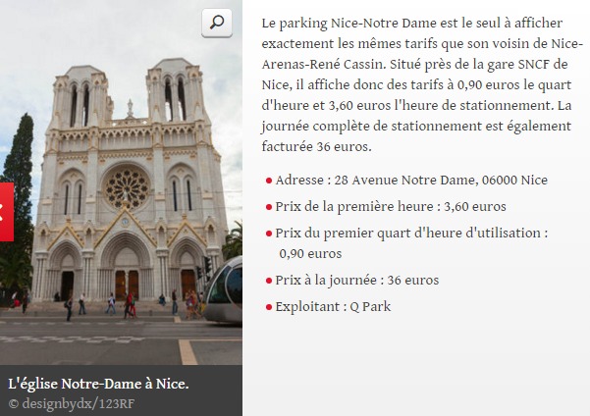
Task: Click the red bullet before Prix à la journée
Action: 269,281
